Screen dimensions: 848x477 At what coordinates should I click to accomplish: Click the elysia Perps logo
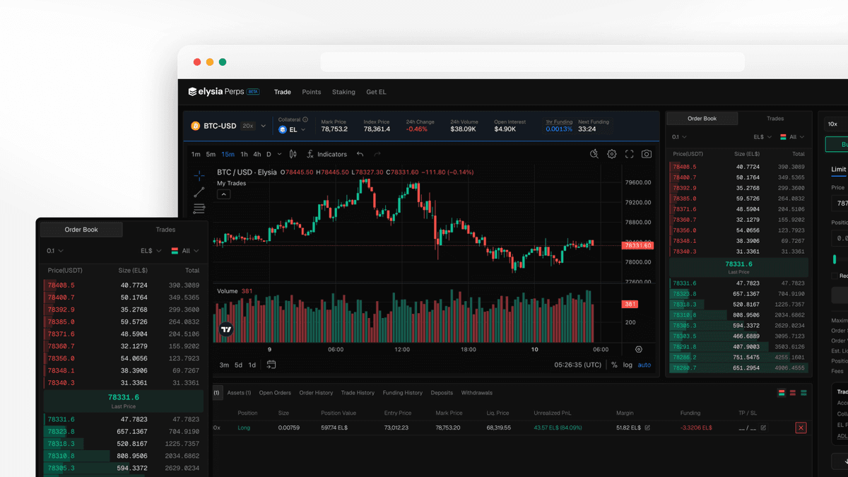pos(223,92)
